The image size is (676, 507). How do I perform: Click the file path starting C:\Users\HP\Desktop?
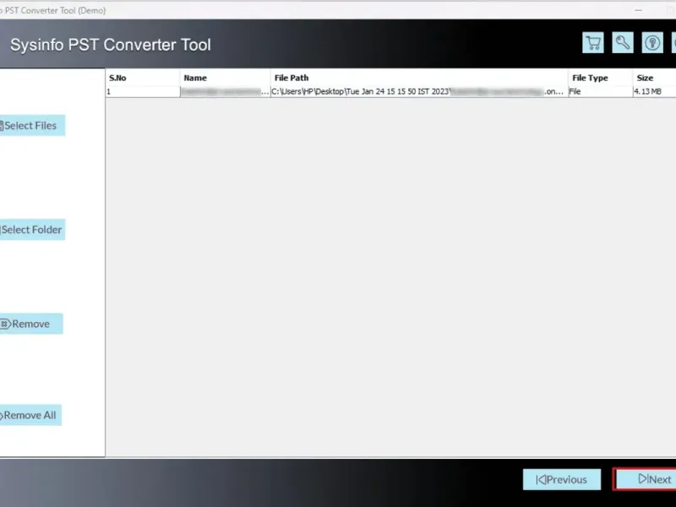tap(419, 91)
